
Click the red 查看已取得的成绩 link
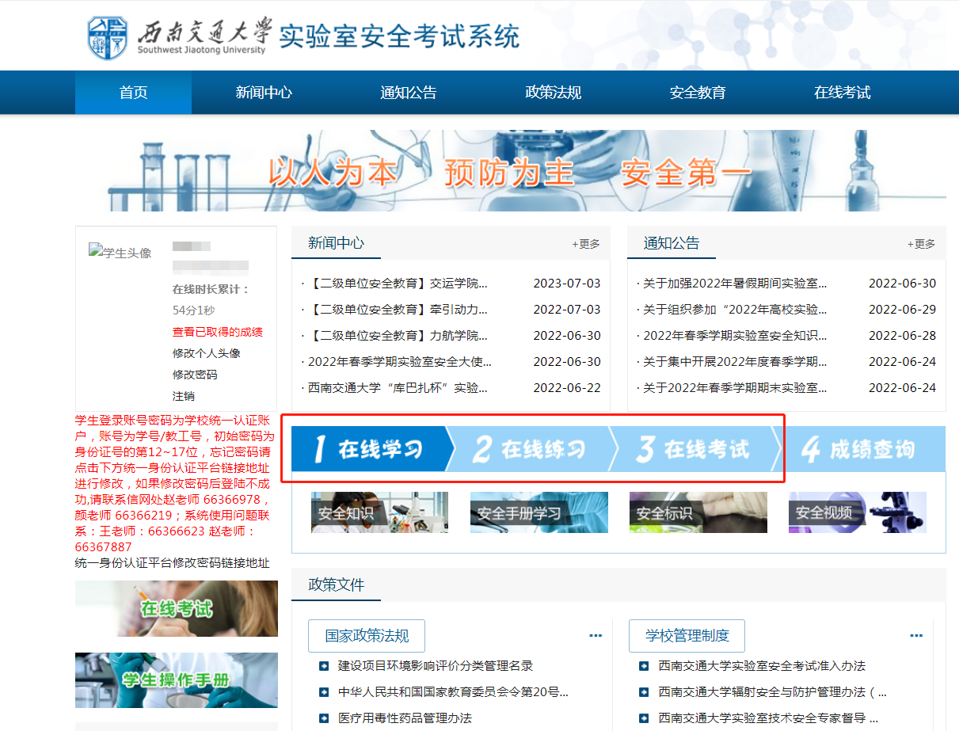(x=218, y=332)
